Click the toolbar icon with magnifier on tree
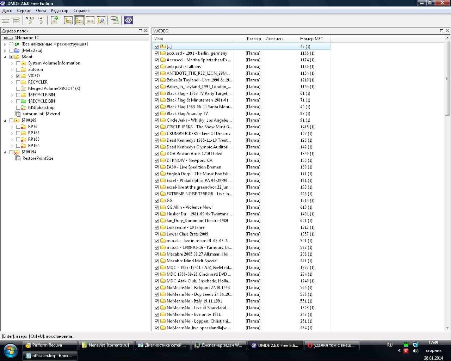The image size is (451, 361). click(101, 20)
